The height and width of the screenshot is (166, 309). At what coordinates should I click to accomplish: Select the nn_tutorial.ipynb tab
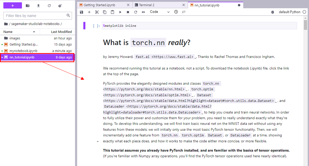(x=216, y=5)
